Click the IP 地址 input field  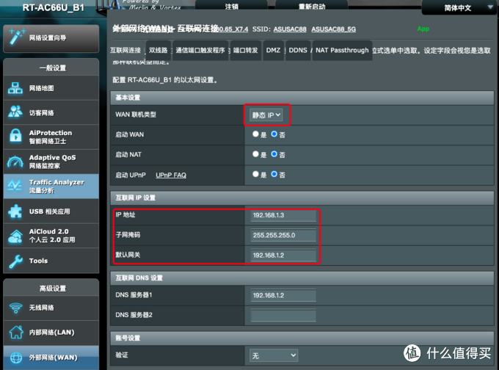point(283,217)
